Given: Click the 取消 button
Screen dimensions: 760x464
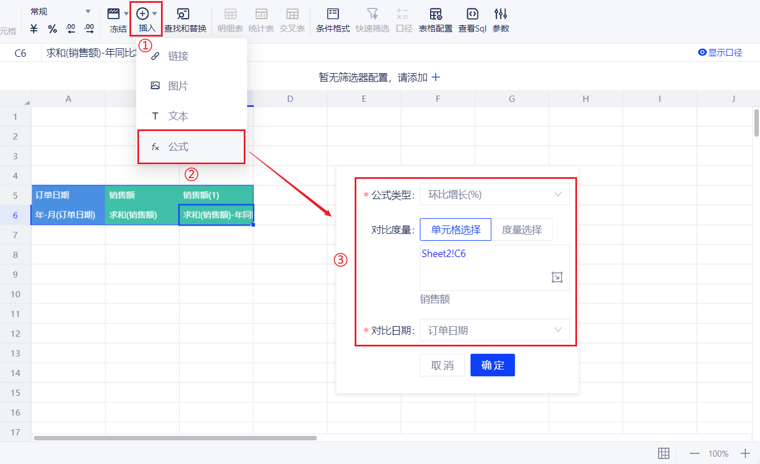Looking at the screenshot, I should click(x=442, y=365).
